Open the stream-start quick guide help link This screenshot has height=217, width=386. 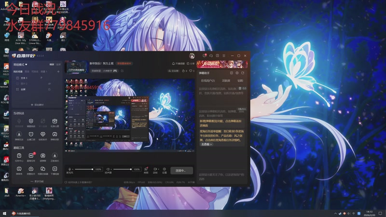(78, 182)
